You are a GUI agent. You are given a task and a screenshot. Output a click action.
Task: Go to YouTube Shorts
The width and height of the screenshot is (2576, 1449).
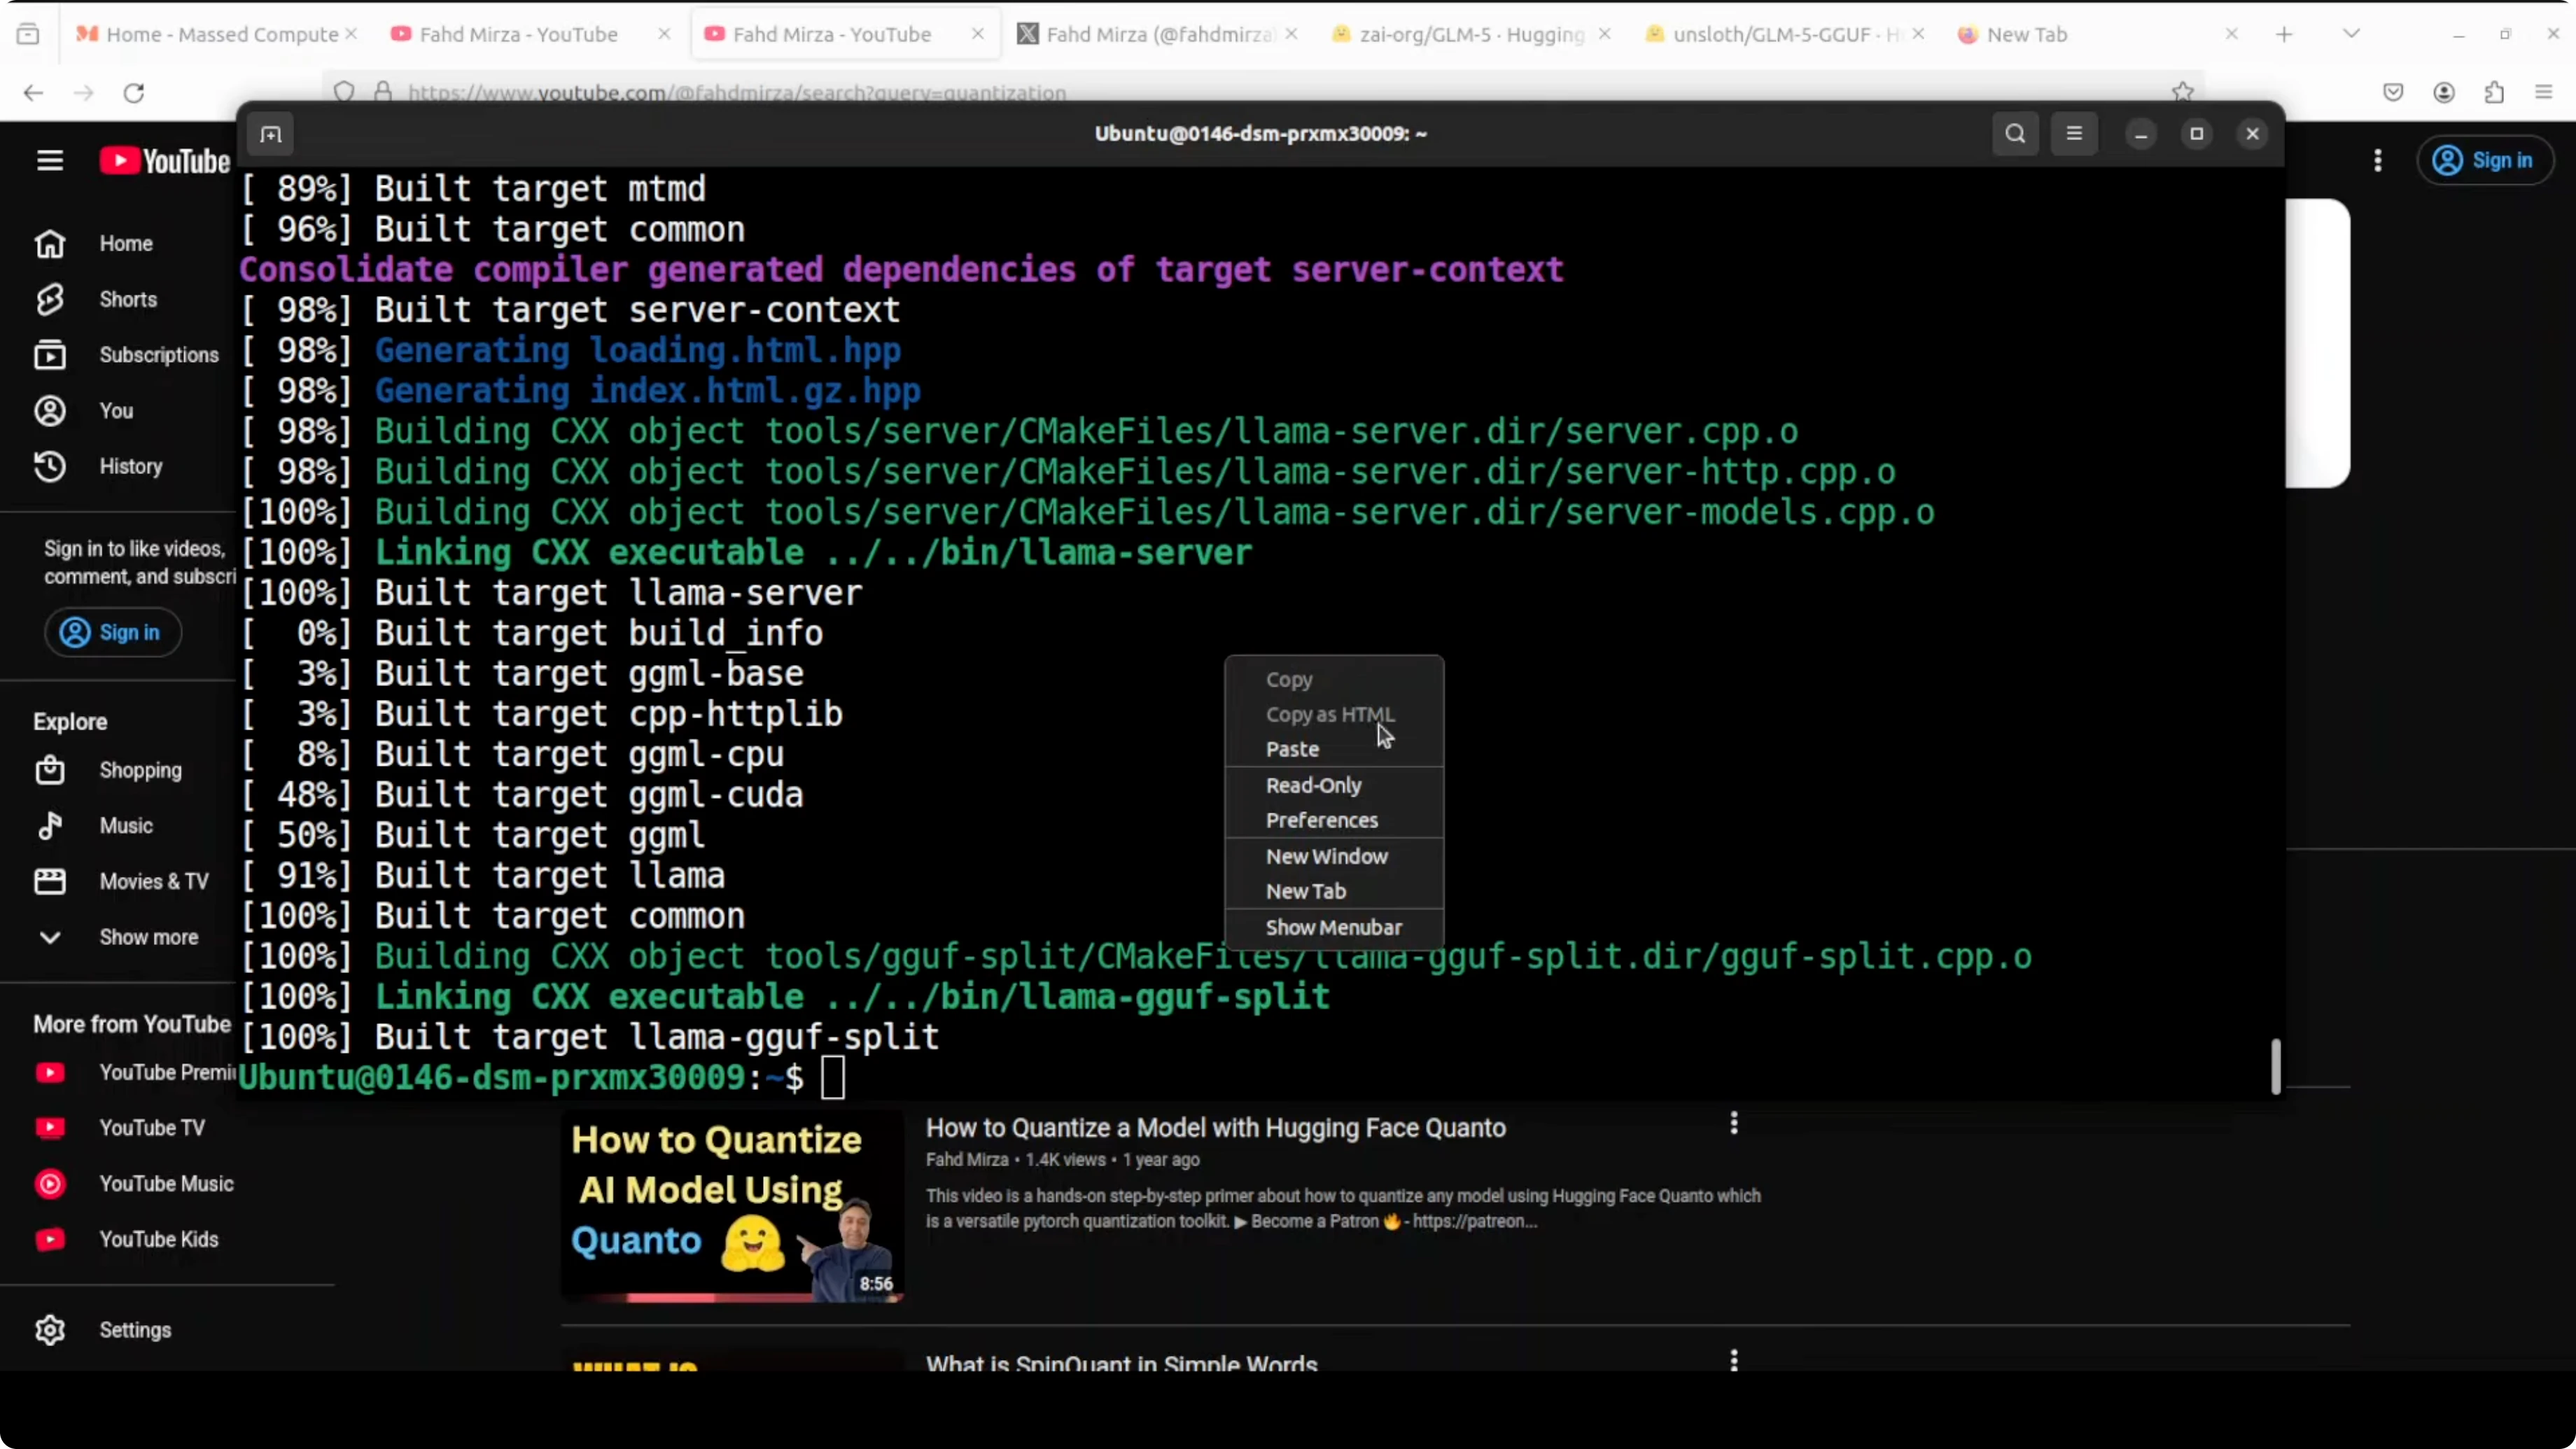pos(127,299)
